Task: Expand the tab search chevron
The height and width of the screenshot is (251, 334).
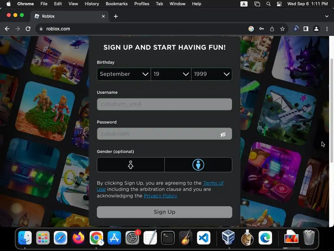Action: coord(326,16)
